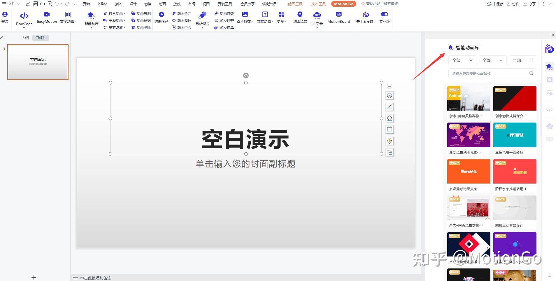Viewport: 556px width, 281px height.
Task: Select 动画合并 to merge animations
Action: 181,13
